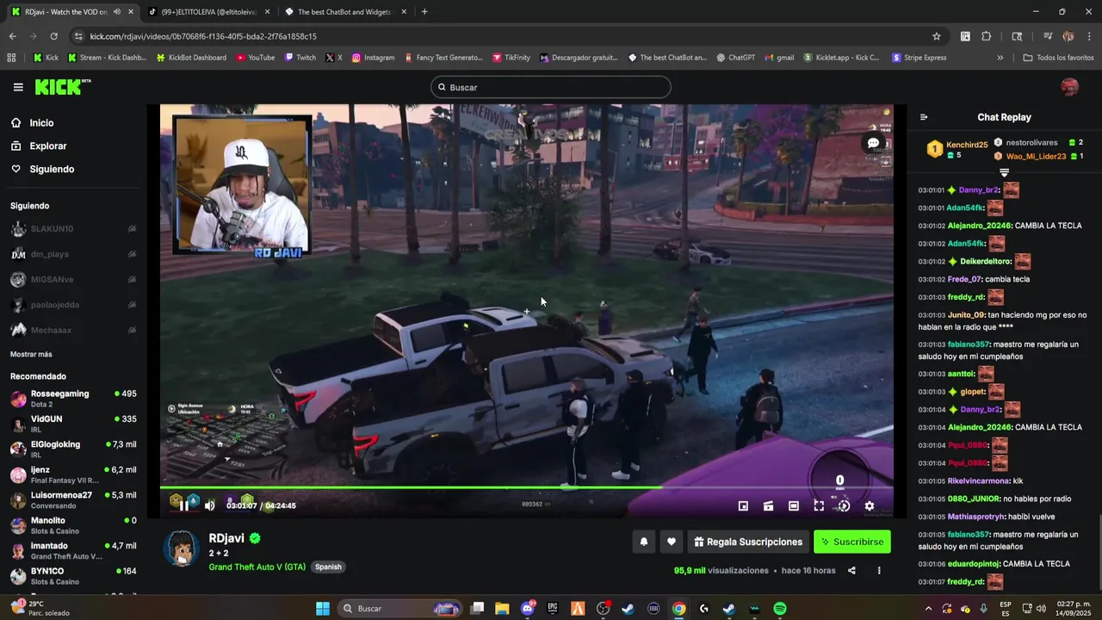
Task: Show more bookmarks chevron
Action: (x=1000, y=58)
